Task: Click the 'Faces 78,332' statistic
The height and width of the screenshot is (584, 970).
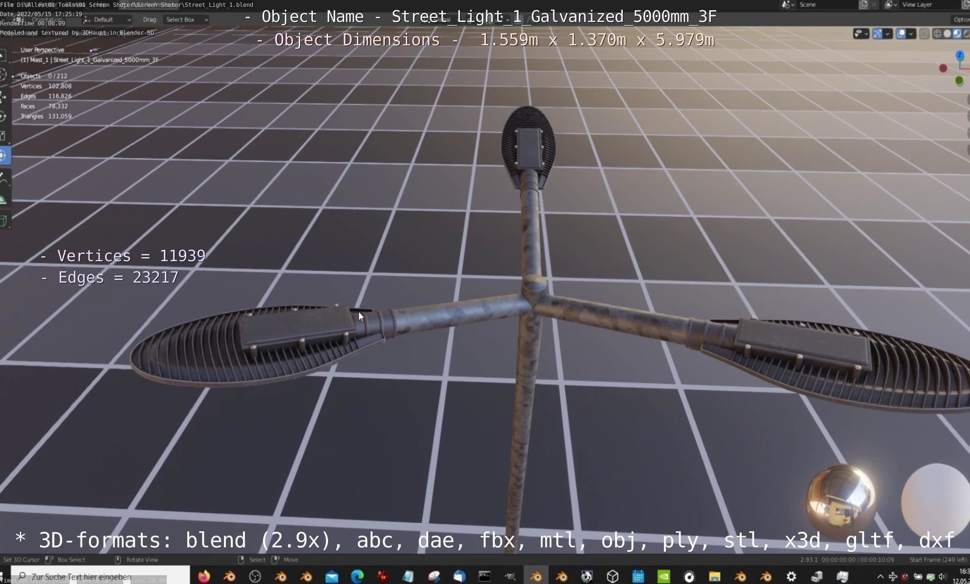Action: coord(44,106)
